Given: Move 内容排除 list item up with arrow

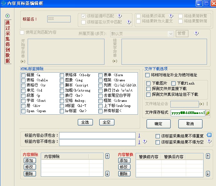Looking at the screenshot, I should click(107, 156).
